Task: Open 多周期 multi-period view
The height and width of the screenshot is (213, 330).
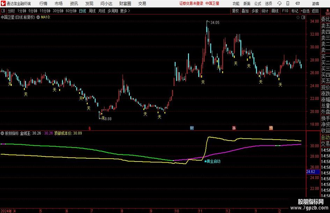Action: coord(113,11)
